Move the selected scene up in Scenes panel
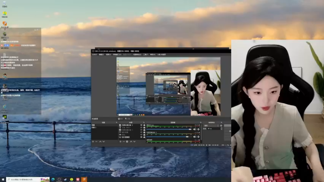Screen dimensions: 324x182 [100, 142]
